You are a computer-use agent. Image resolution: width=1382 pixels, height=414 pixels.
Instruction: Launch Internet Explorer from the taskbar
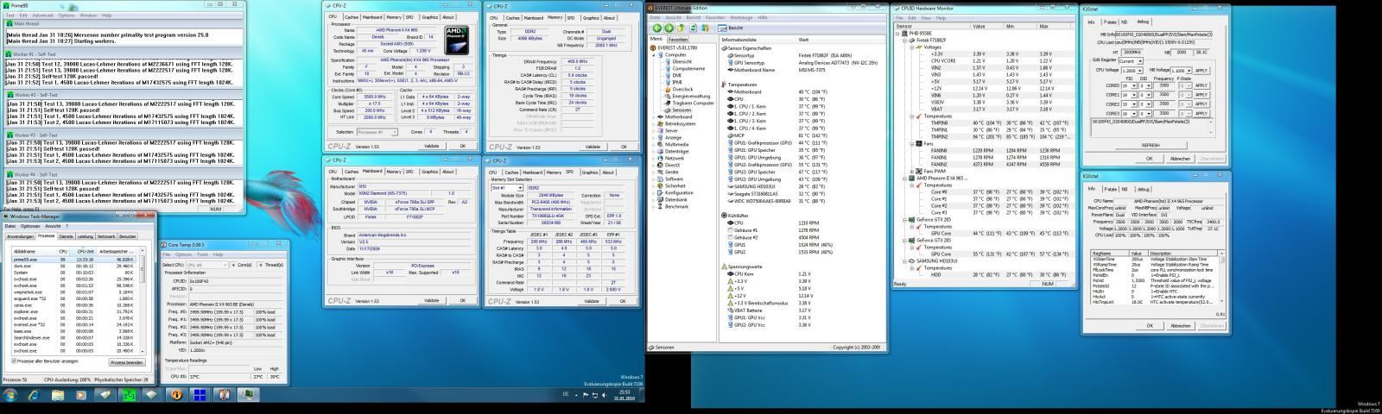34,395
